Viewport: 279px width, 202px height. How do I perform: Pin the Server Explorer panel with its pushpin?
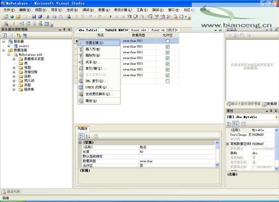[x=64, y=29]
